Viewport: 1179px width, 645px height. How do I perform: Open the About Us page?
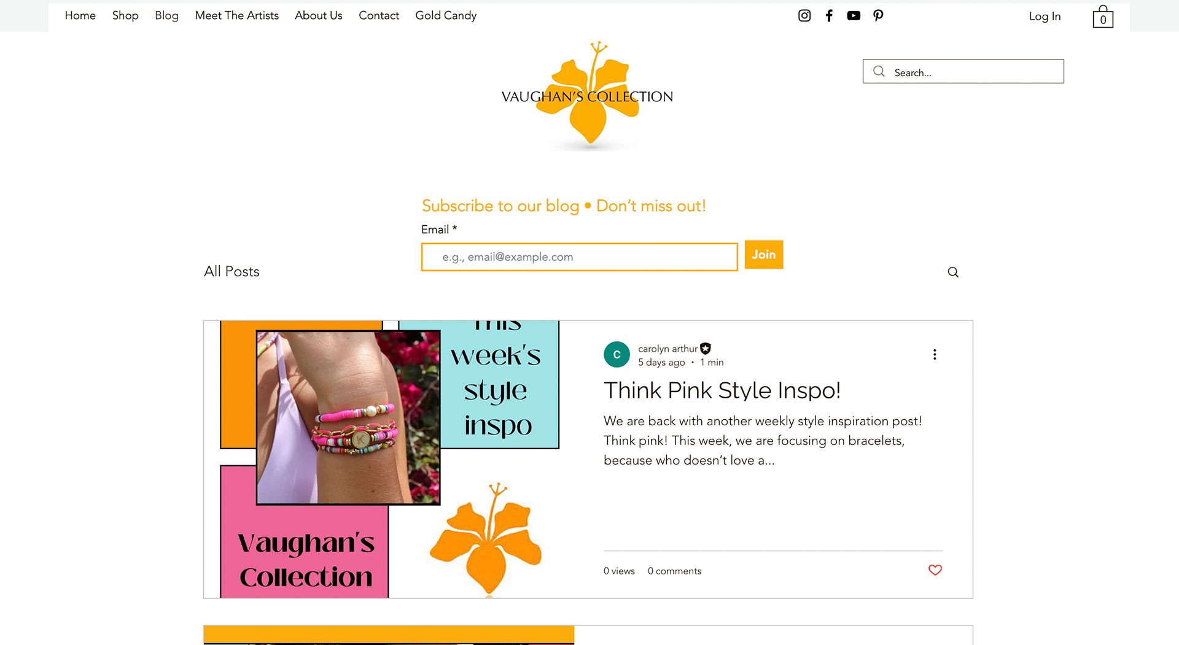click(319, 15)
